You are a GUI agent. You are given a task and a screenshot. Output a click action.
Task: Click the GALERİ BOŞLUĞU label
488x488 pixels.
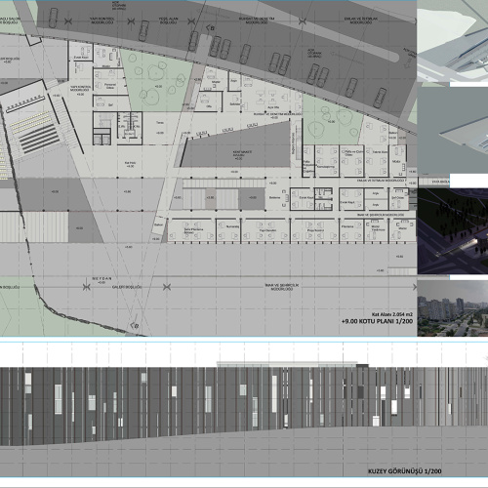(x=127, y=287)
